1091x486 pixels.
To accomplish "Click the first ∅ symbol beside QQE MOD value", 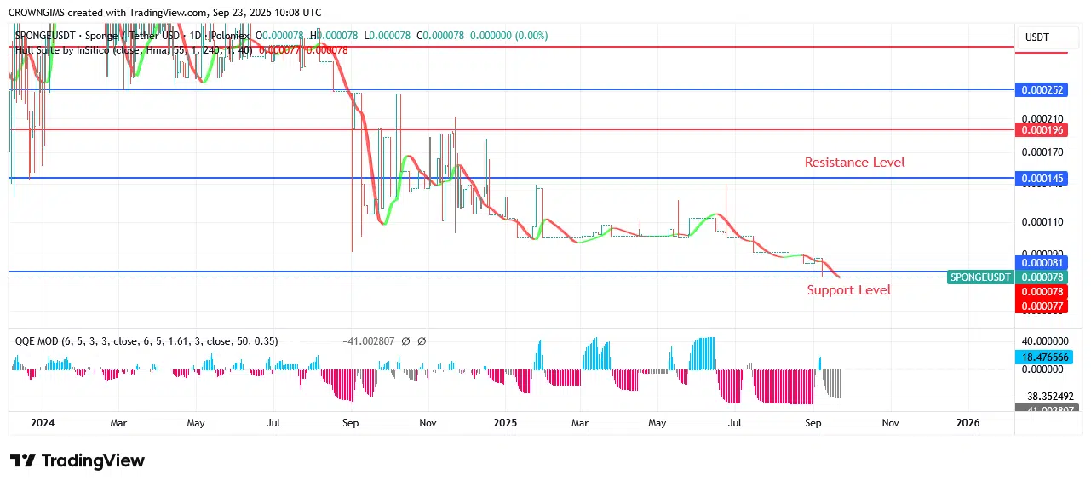I will pyautogui.click(x=405, y=341).
